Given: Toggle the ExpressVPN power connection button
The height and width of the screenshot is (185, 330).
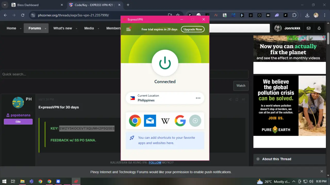Looking at the screenshot, I should (x=165, y=63).
